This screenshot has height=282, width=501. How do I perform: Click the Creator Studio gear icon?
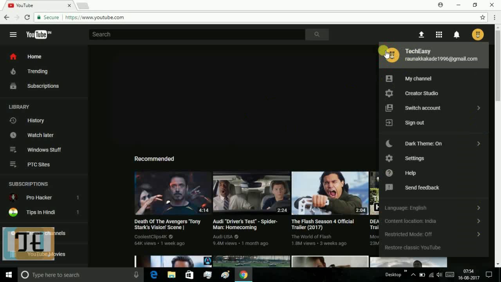(389, 93)
